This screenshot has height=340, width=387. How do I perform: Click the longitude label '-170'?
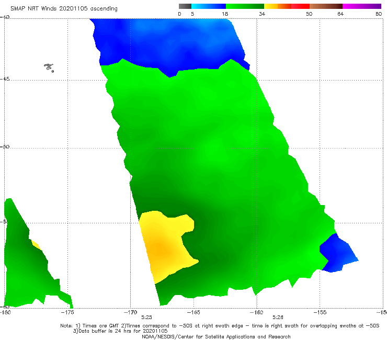coord(131,312)
